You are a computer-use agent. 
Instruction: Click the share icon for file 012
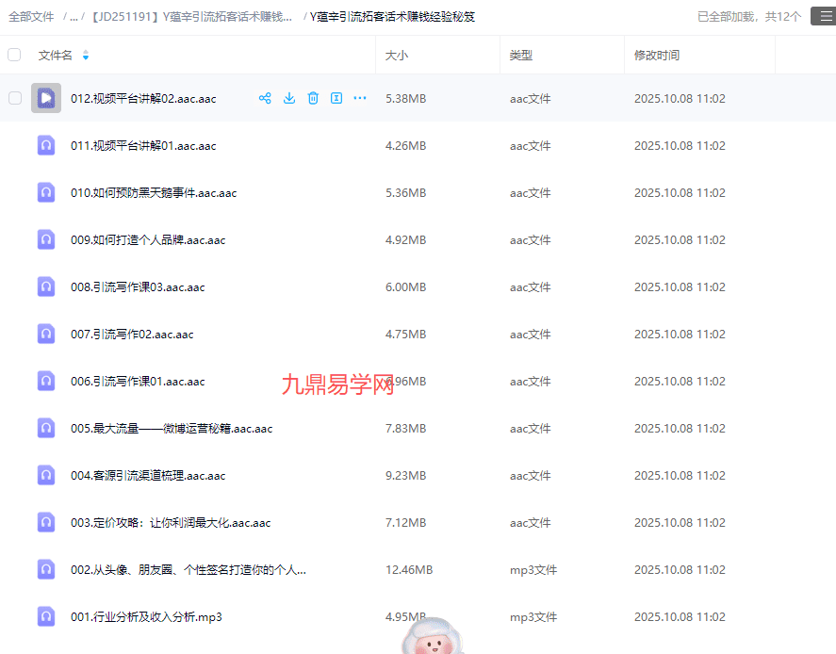click(265, 98)
